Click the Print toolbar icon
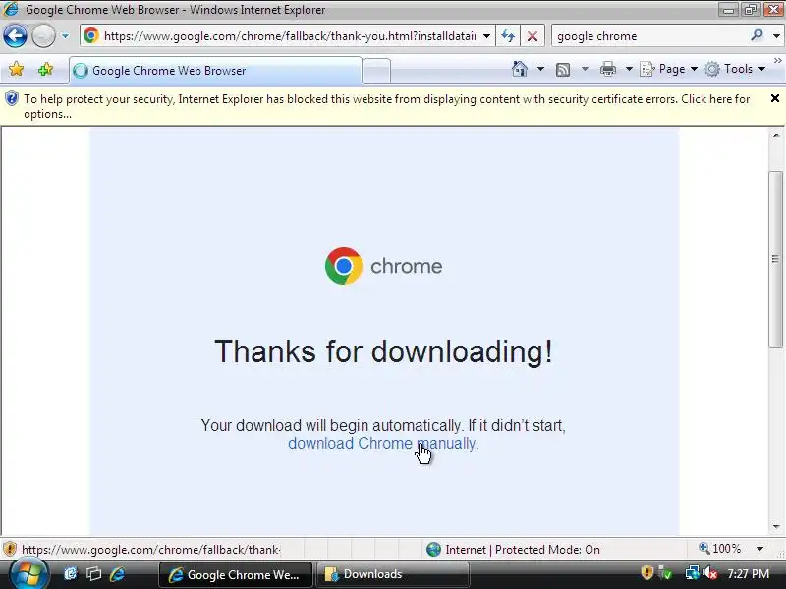Viewport: 786px width, 589px height. coord(608,69)
